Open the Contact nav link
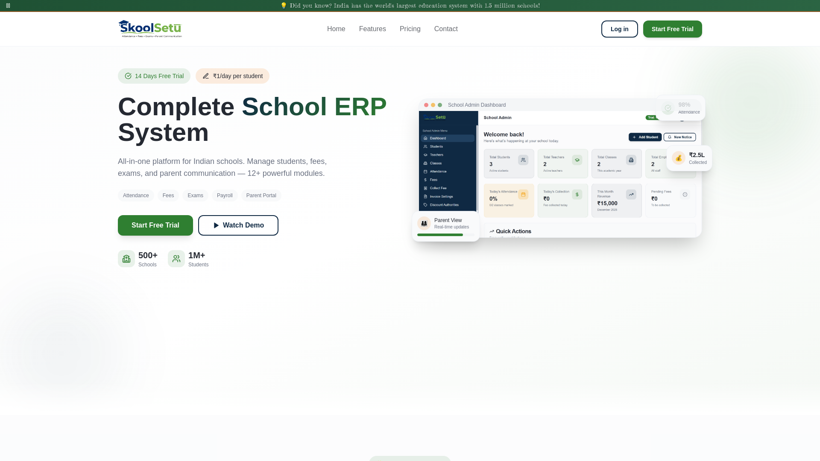Viewport: 820px width, 461px height. pos(446,29)
